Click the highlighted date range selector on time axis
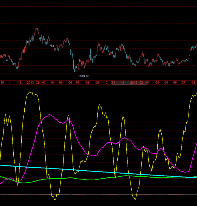 (129, 83)
